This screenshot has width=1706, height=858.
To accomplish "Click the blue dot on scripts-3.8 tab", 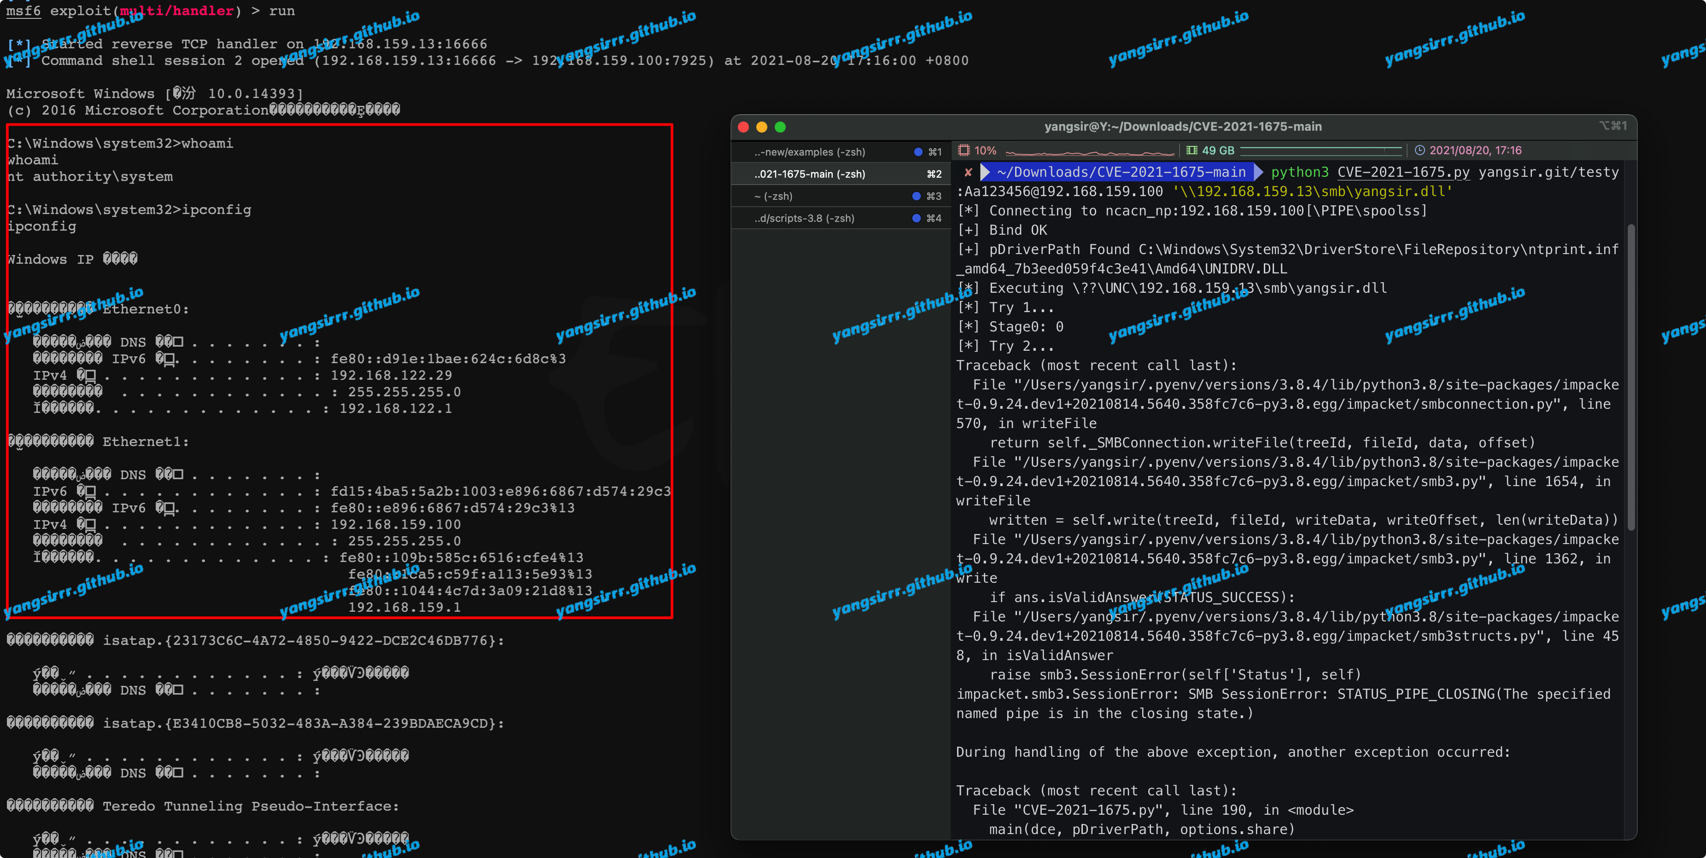I will (x=917, y=218).
